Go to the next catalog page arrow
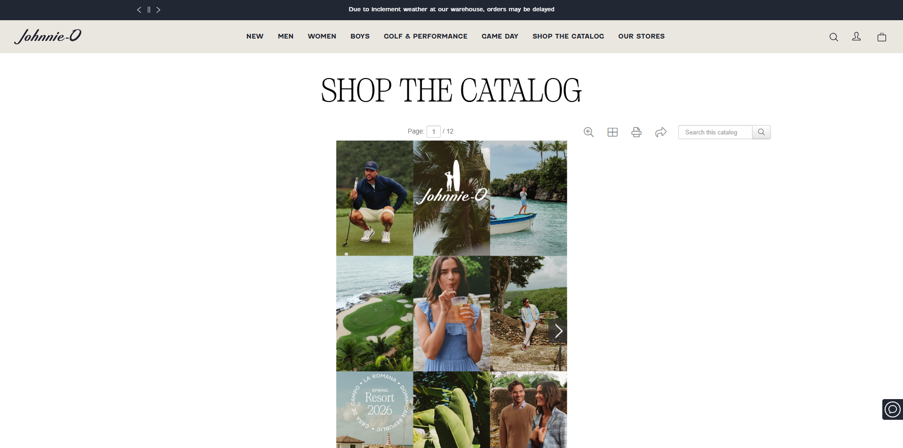903x448 pixels. point(558,331)
